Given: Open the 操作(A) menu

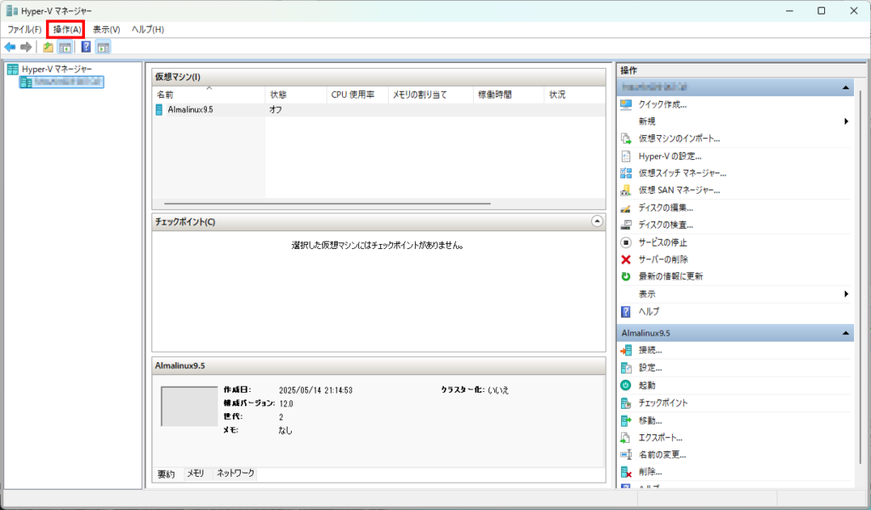Looking at the screenshot, I should tap(66, 30).
